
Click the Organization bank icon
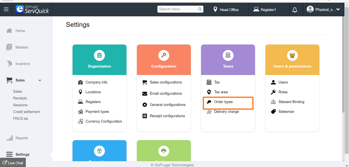click(99, 55)
